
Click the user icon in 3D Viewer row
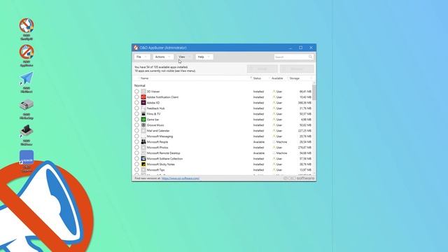tap(274, 92)
